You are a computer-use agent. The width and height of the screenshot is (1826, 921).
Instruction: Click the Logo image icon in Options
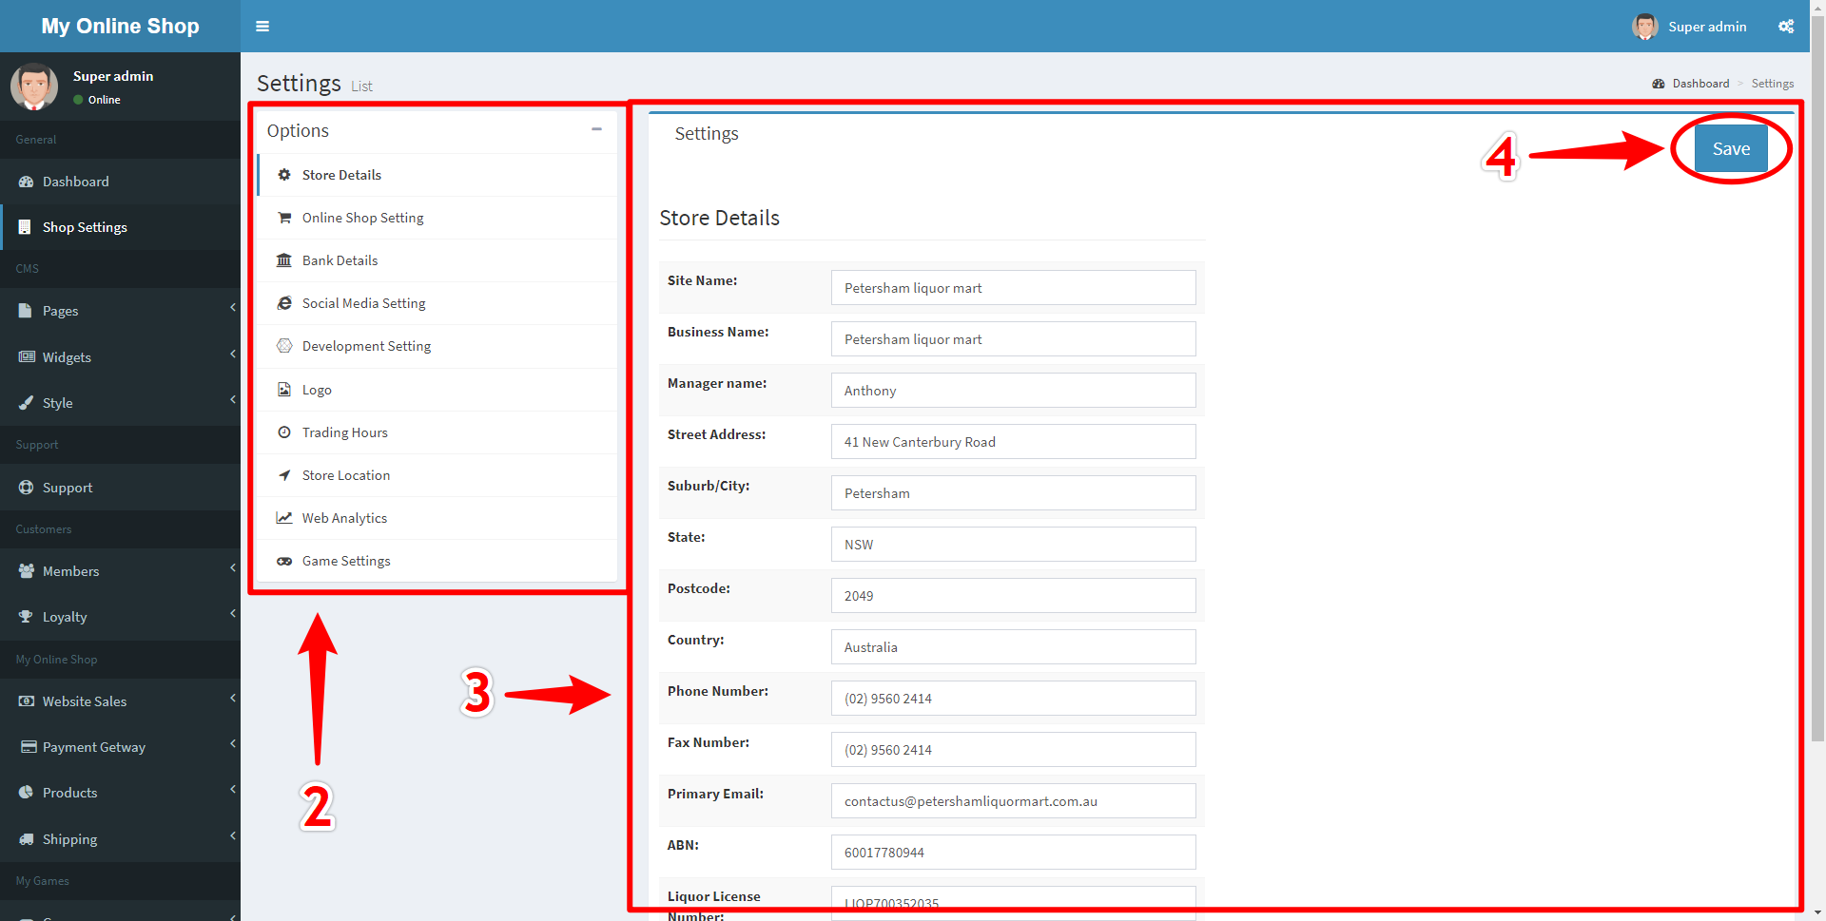tap(284, 390)
